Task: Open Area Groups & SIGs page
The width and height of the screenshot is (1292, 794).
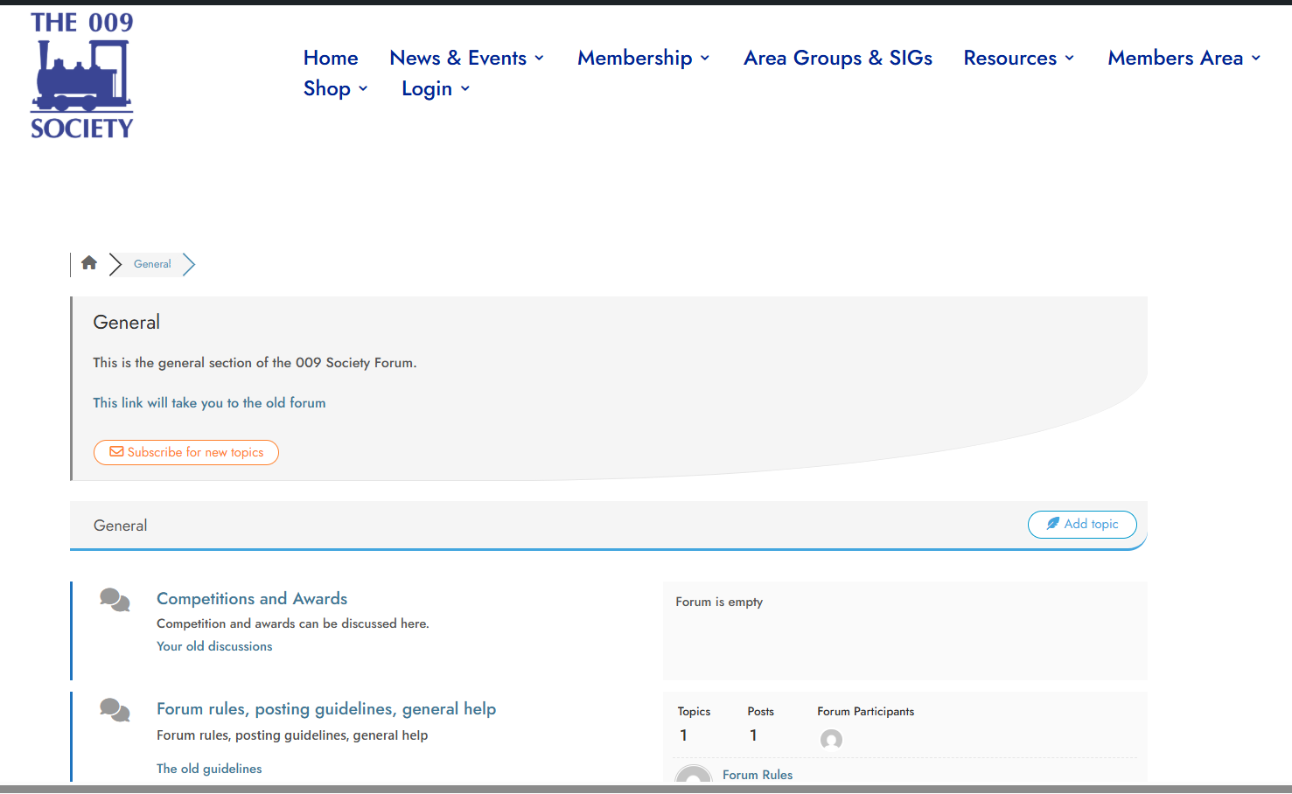Action: [x=837, y=58]
